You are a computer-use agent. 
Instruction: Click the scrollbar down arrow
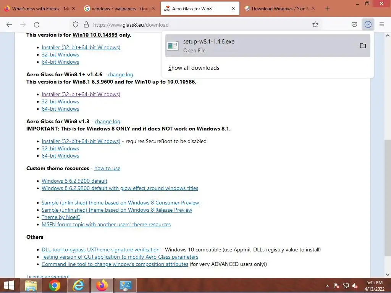(x=388, y=275)
